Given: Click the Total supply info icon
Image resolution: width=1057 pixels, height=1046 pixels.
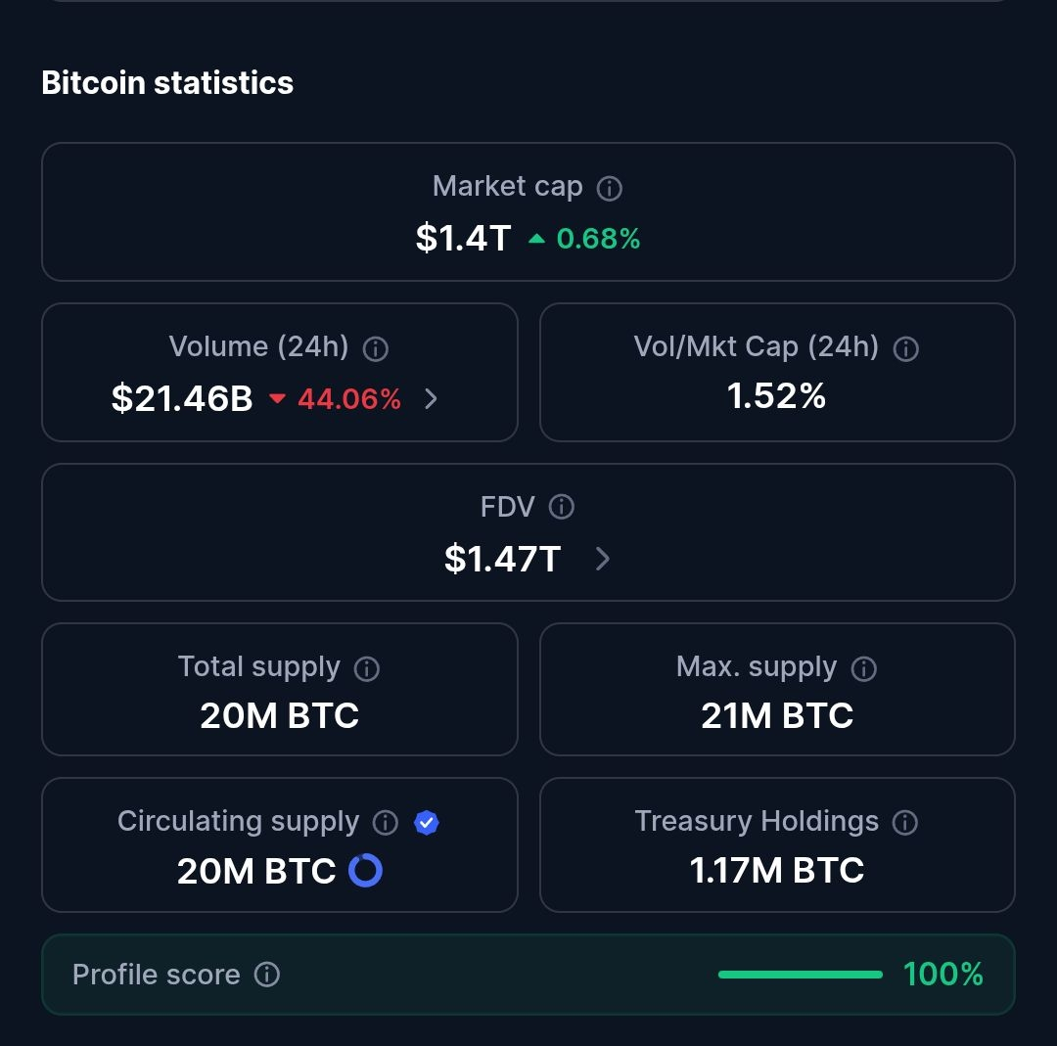Looking at the screenshot, I should 367,668.
